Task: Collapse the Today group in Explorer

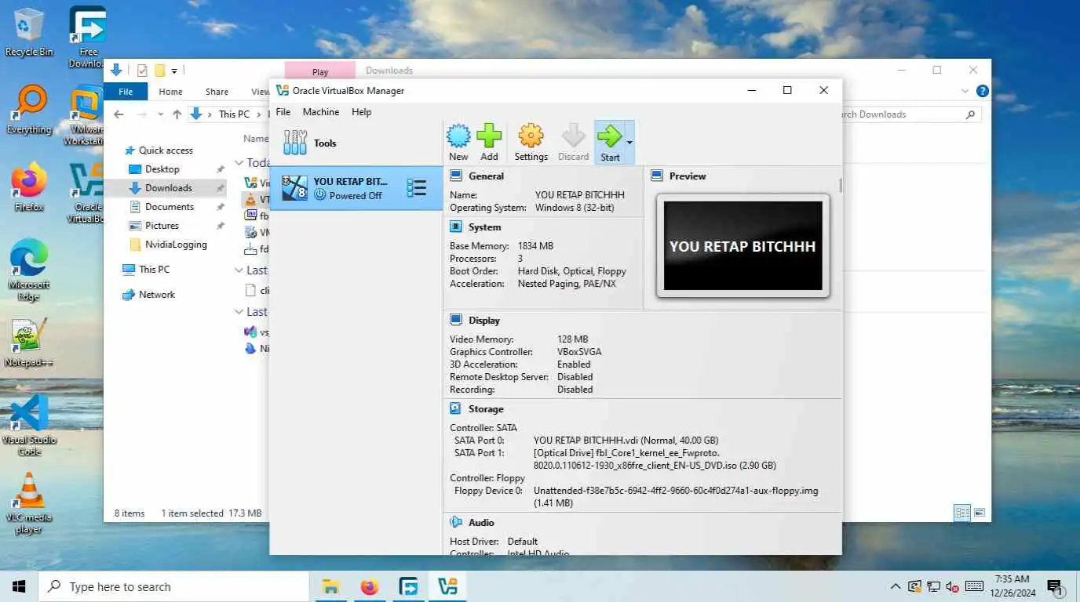Action: [x=239, y=163]
